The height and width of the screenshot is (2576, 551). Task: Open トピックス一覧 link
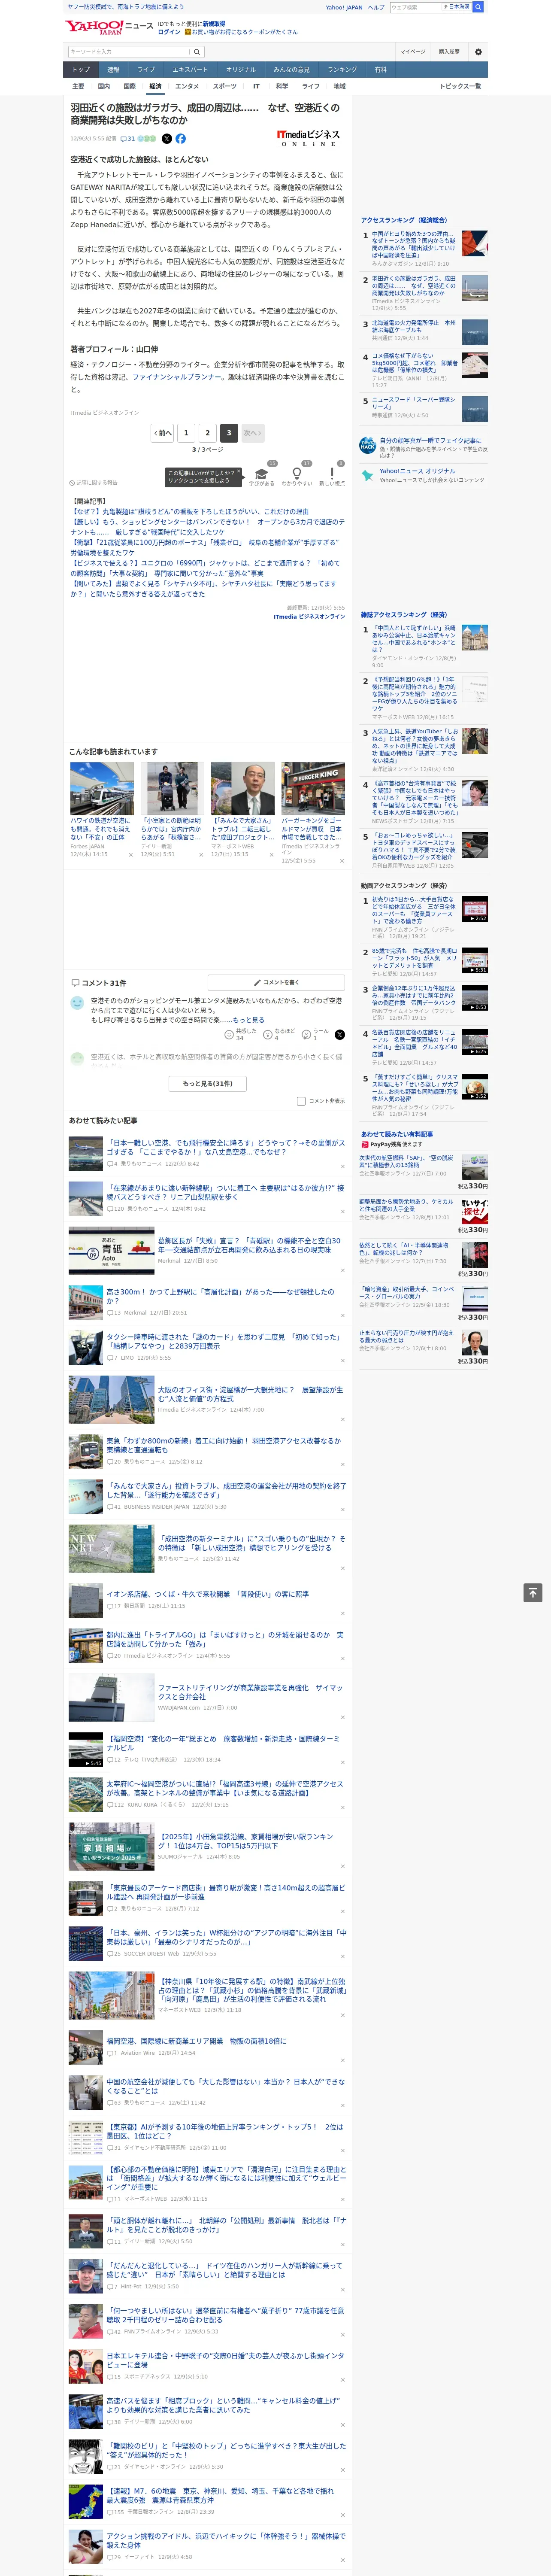[460, 86]
